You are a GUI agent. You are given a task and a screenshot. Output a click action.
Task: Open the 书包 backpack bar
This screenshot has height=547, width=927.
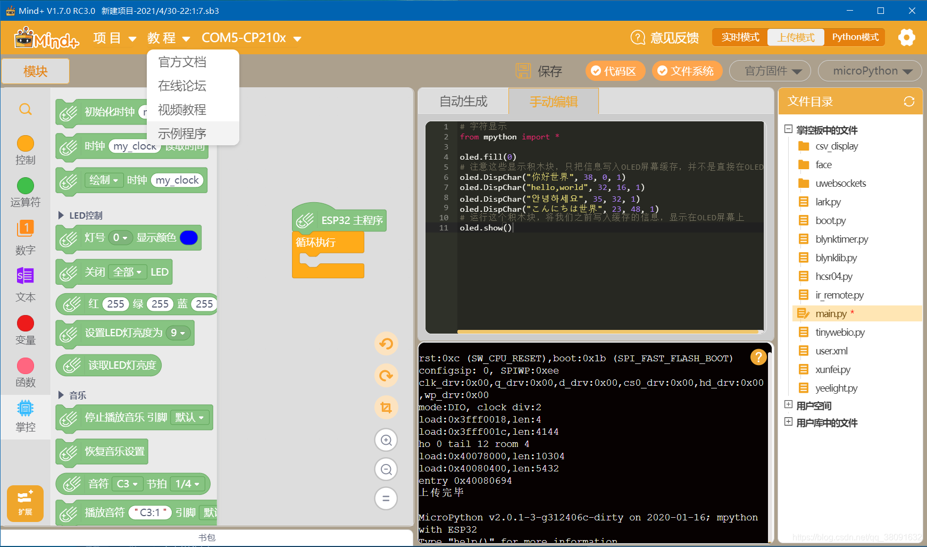coord(207,537)
